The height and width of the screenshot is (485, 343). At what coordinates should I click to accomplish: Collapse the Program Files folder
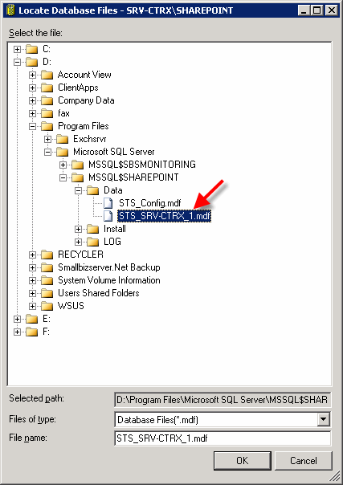click(x=32, y=126)
